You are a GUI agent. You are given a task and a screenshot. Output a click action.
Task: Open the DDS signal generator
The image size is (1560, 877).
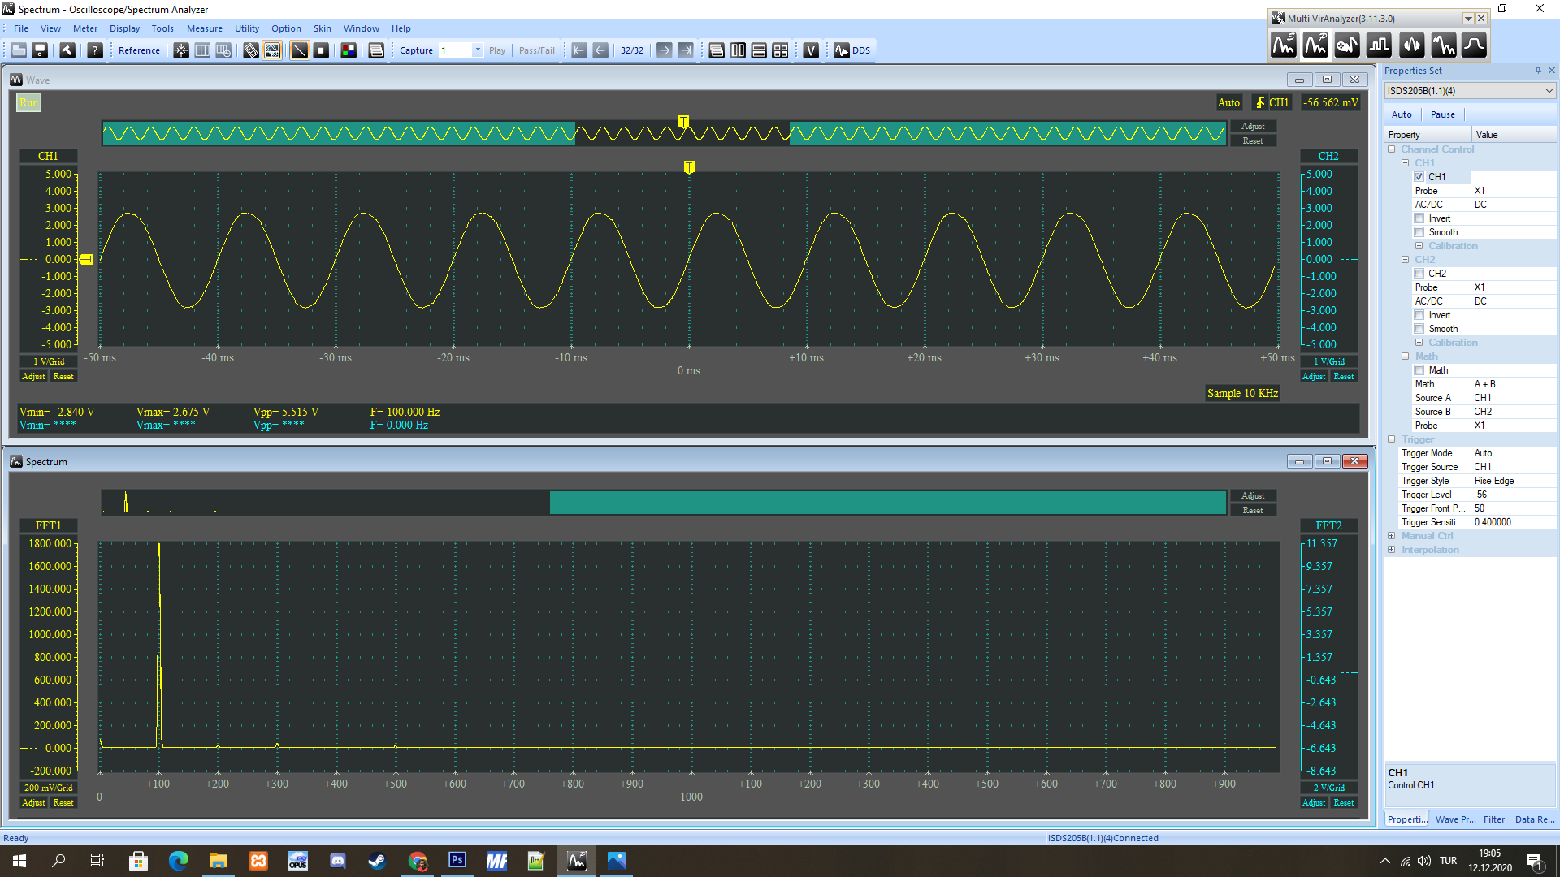(x=852, y=50)
